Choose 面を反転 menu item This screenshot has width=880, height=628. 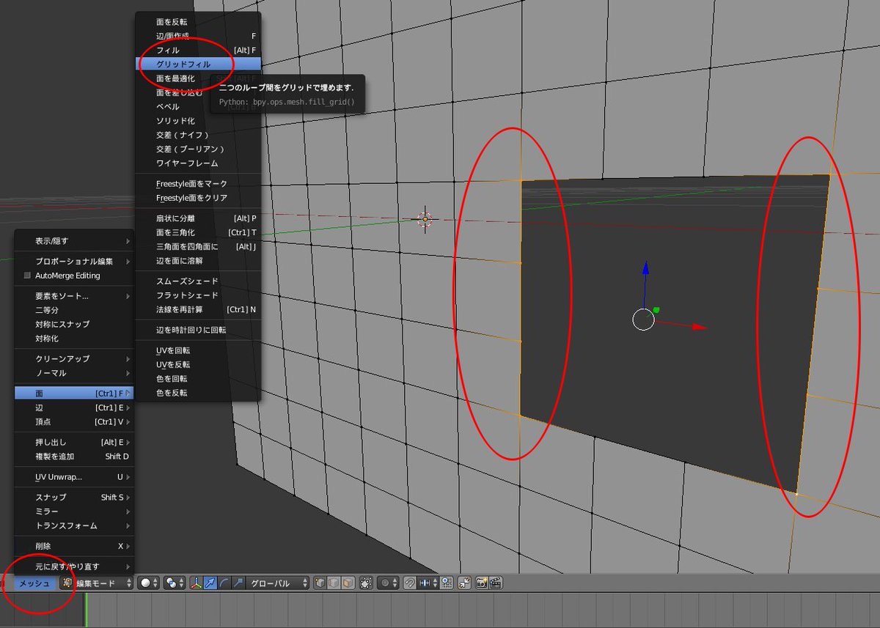click(x=198, y=22)
